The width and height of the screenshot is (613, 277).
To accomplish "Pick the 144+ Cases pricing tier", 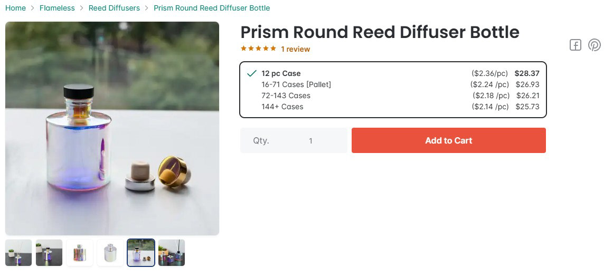I will pos(282,107).
